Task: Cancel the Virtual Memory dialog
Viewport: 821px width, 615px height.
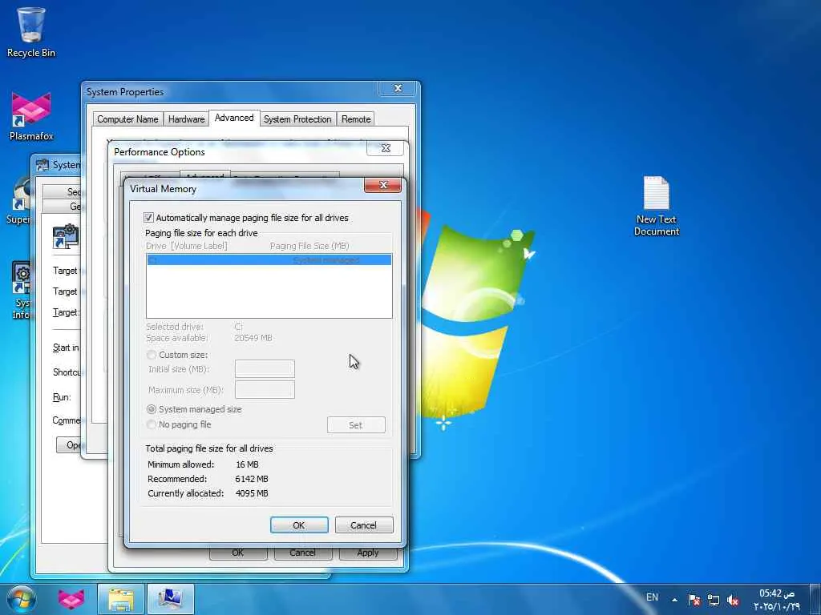Action: coord(364,525)
